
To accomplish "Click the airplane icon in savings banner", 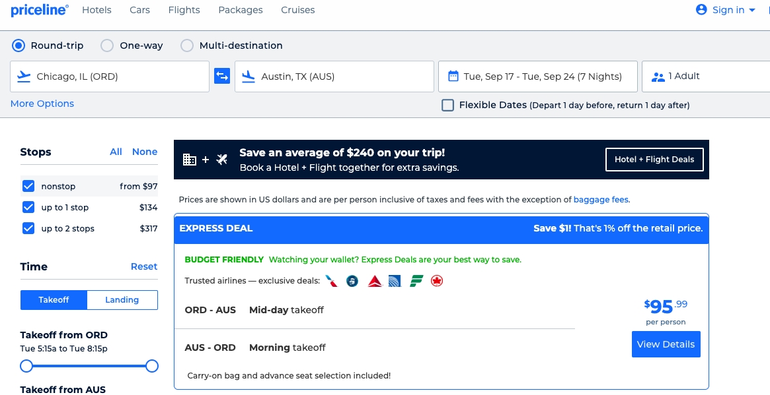I will (x=222, y=160).
